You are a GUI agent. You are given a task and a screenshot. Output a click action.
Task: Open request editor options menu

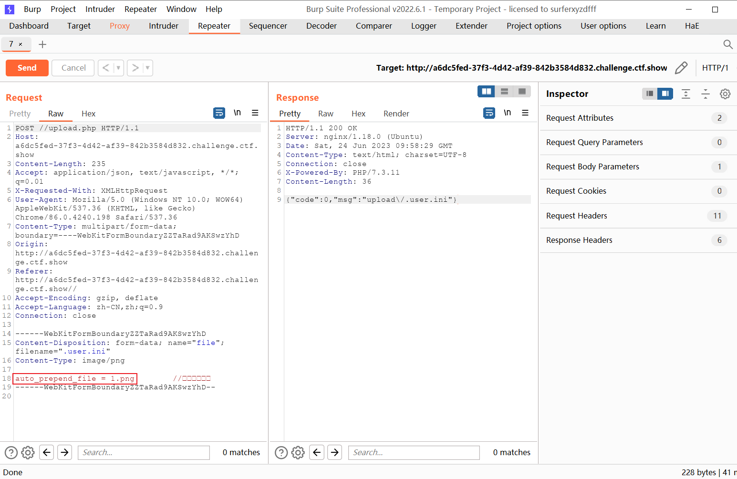255,113
